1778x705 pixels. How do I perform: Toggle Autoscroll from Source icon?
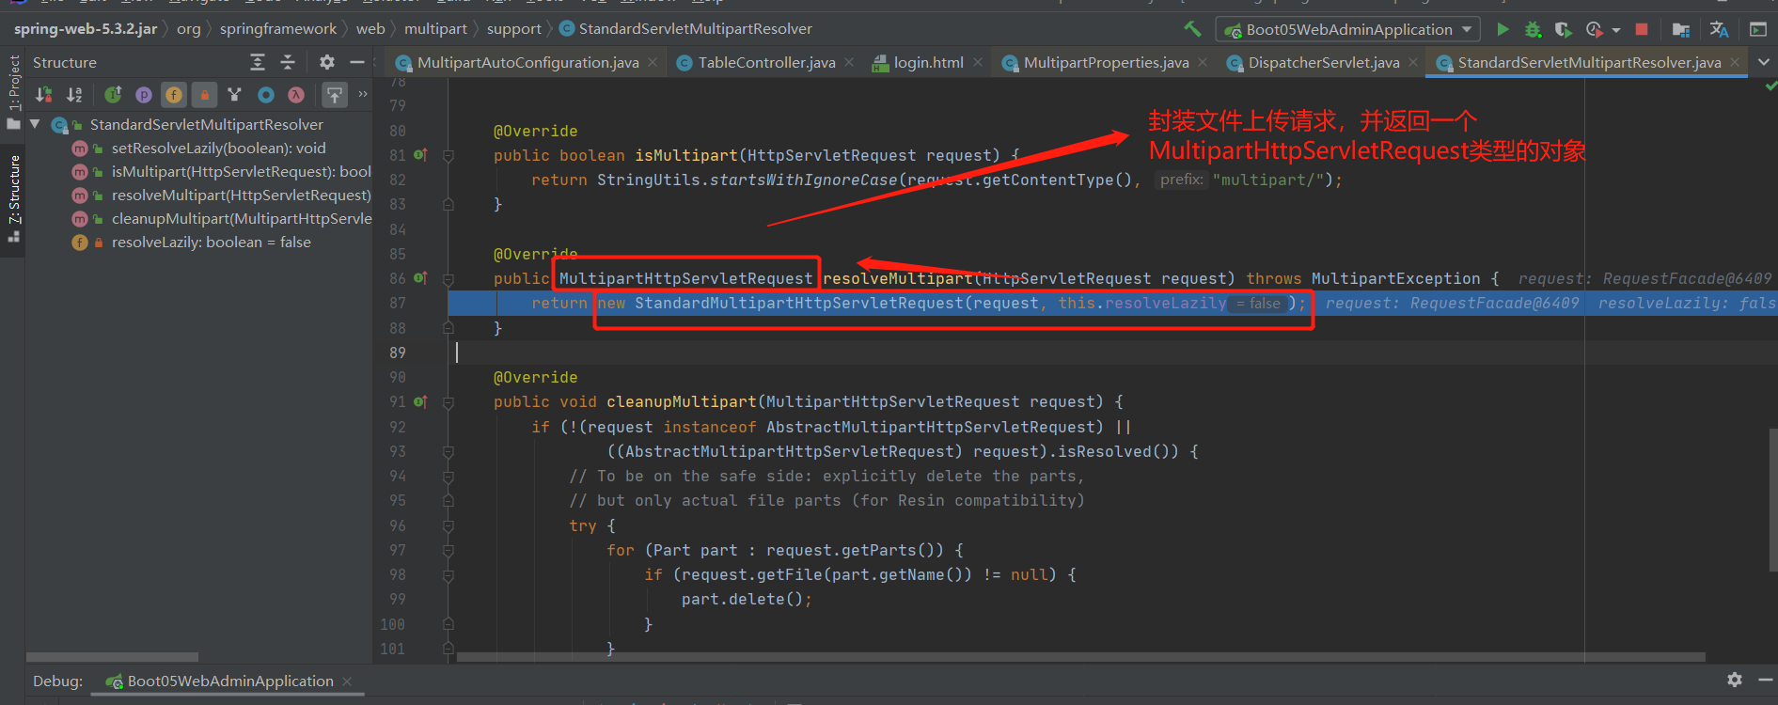[335, 94]
